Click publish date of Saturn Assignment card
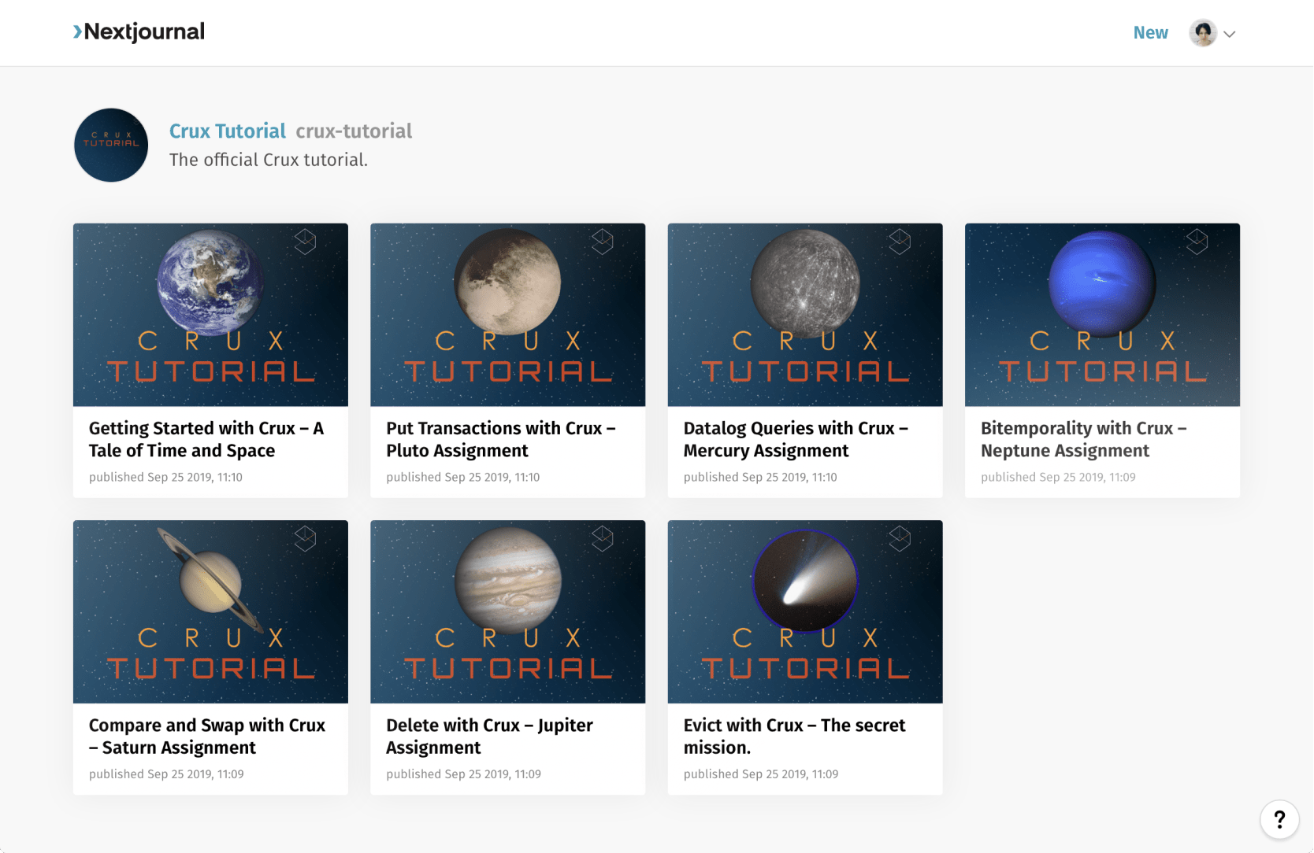This screenshot has height=853, width=1314. pyautogui.click(x=166, y=774)
